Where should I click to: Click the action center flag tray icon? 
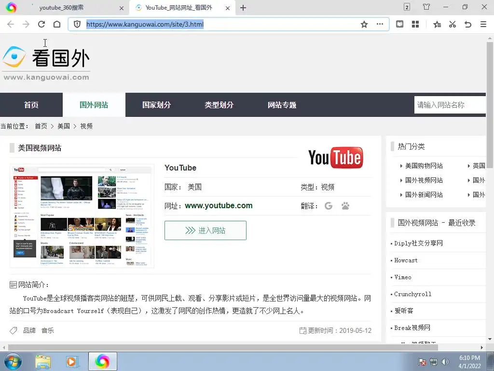tap(422, 362)
